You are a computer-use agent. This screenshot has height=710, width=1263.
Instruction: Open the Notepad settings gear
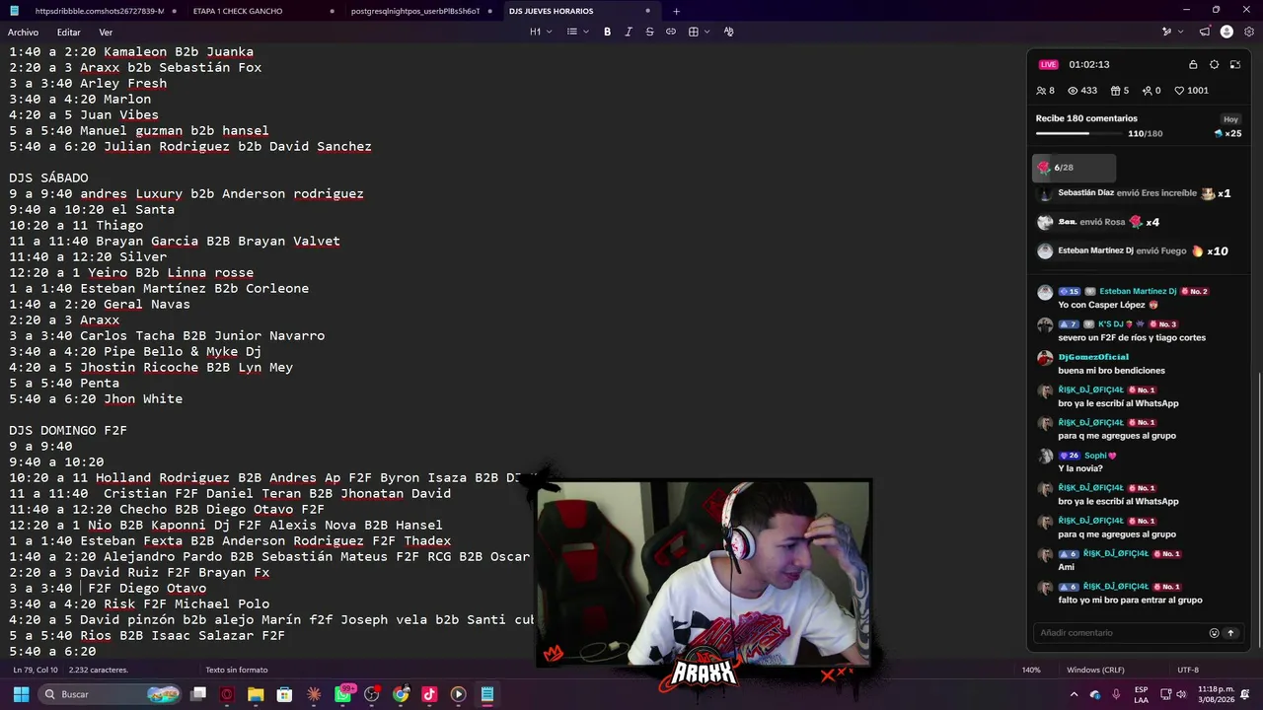[x=1248, y=32]
